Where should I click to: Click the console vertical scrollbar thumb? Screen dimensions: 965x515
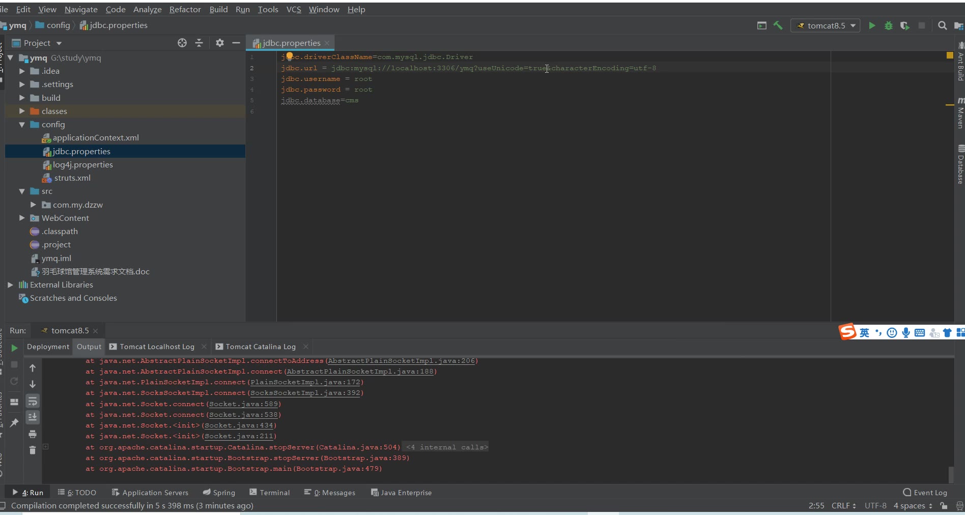pyautogui.click(x=951, y=474)
